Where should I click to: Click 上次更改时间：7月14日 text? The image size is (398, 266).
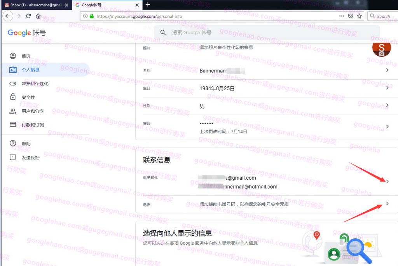pyautogui.click(x=223, y=131)
